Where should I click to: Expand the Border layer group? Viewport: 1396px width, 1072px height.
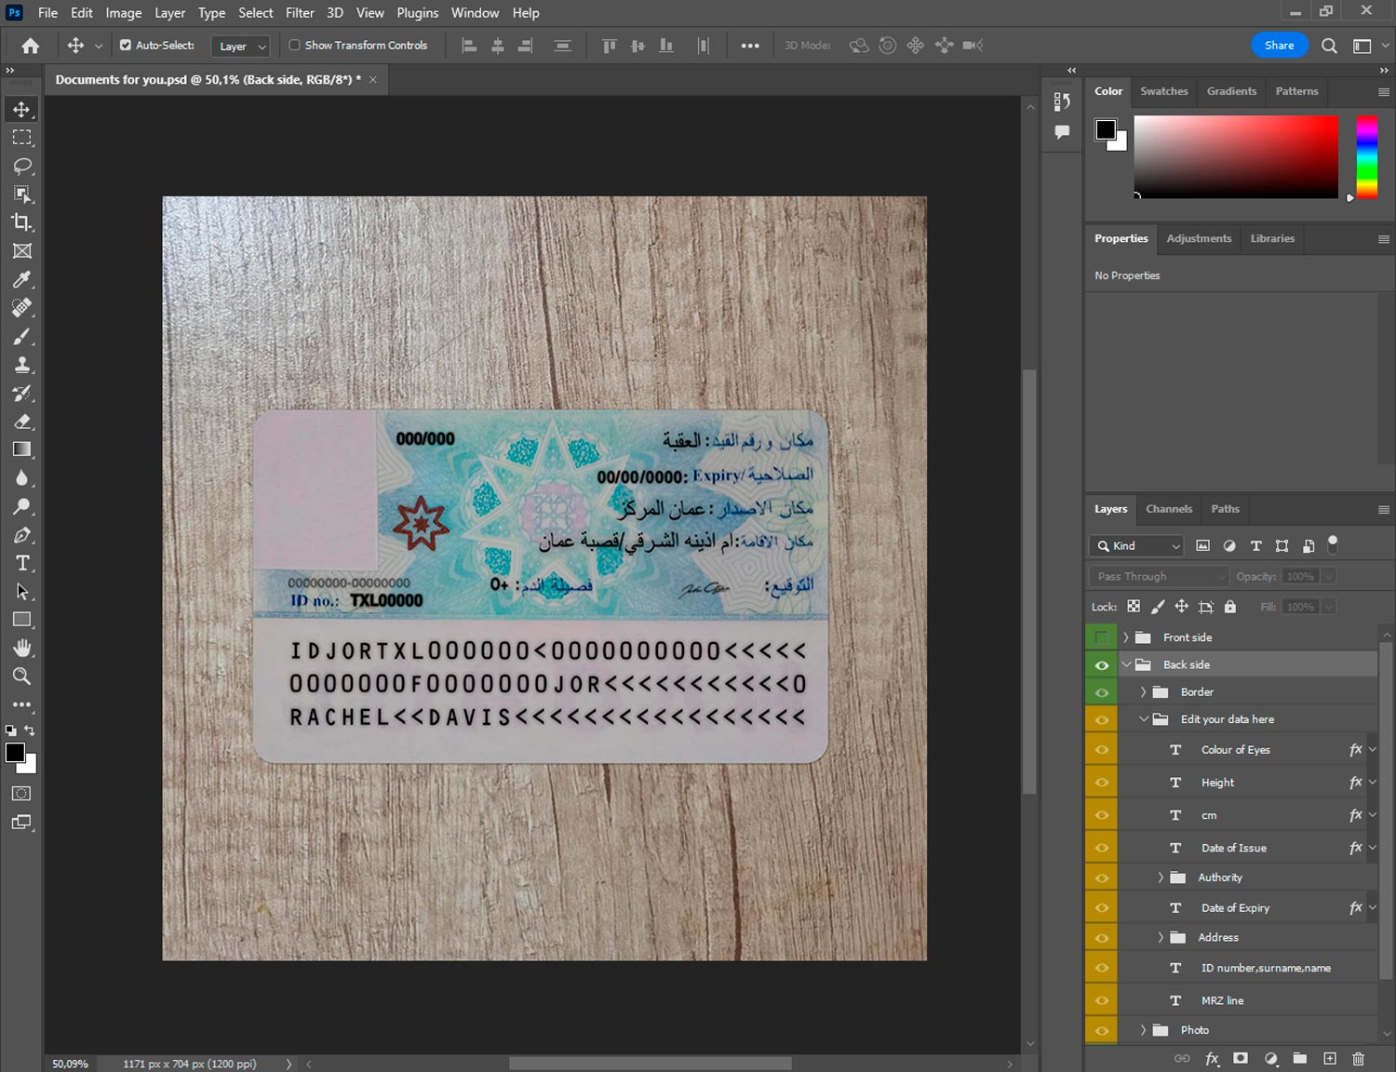(1143, 692)
